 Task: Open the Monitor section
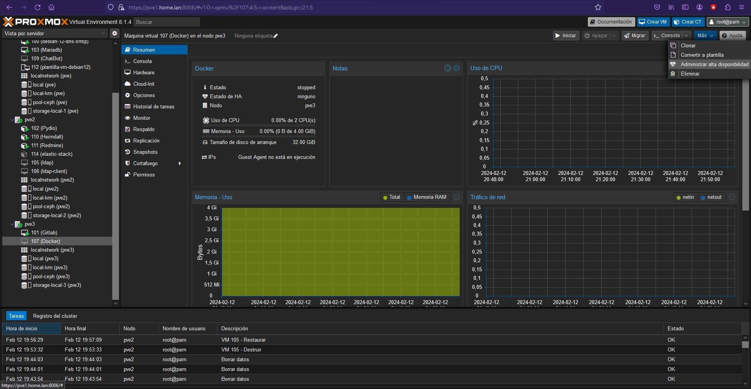point(154,118)
